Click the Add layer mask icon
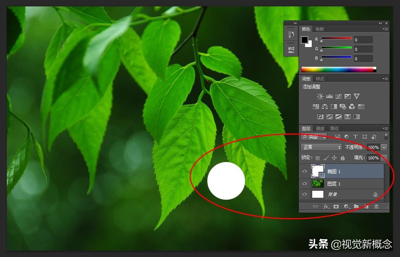This screenshot has height=257, width=400. (x=336, y=207)
